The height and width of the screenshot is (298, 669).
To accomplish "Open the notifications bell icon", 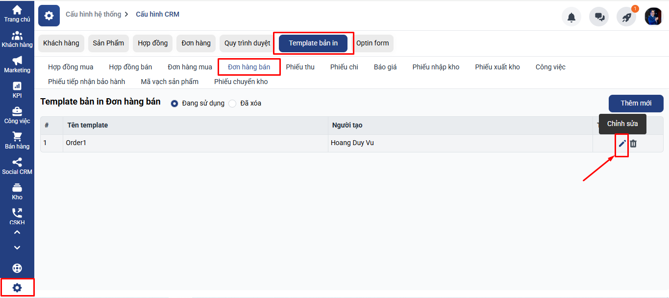I will [571, 17].
